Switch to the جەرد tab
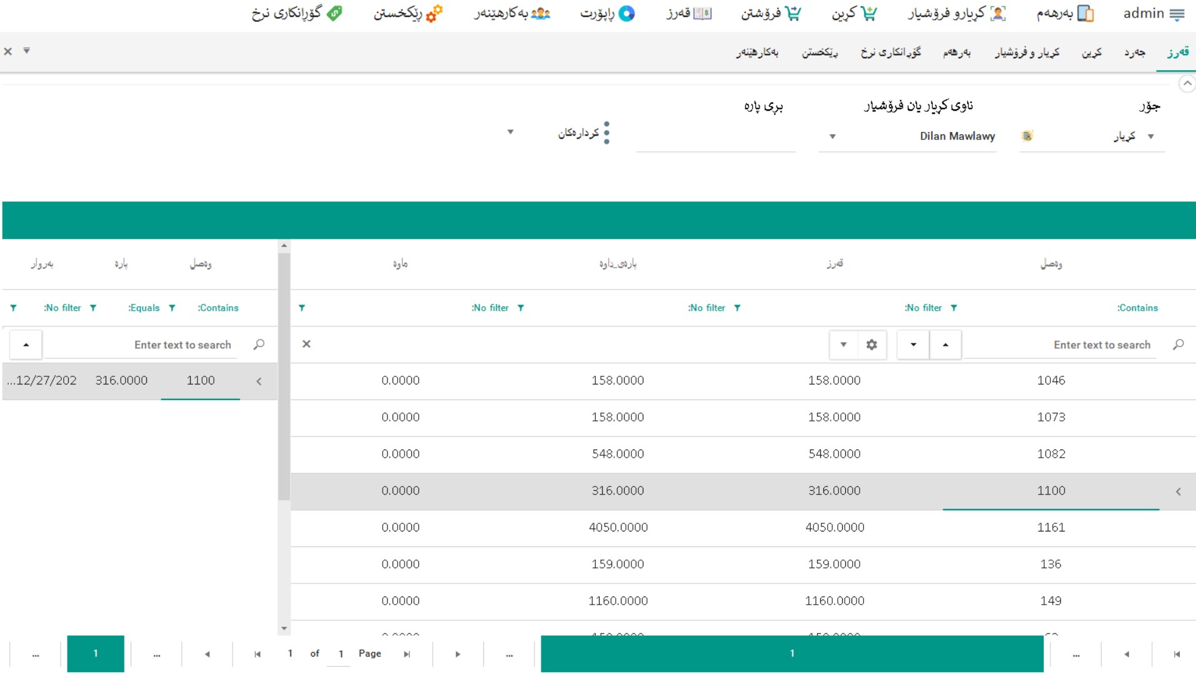The width and height of the screenshot is (1196, 674). (x=1134, y=53)
